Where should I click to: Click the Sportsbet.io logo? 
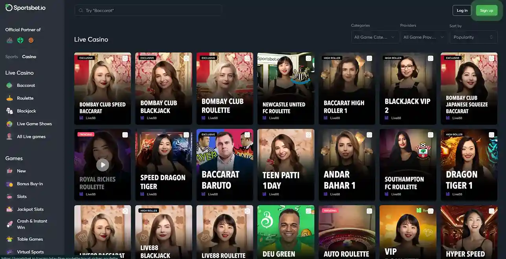[x=26, y=7]
